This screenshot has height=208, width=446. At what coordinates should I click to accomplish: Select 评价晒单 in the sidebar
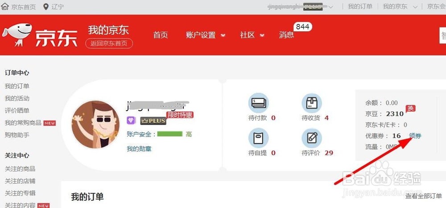pyautogui.click(x=17, y=111)
